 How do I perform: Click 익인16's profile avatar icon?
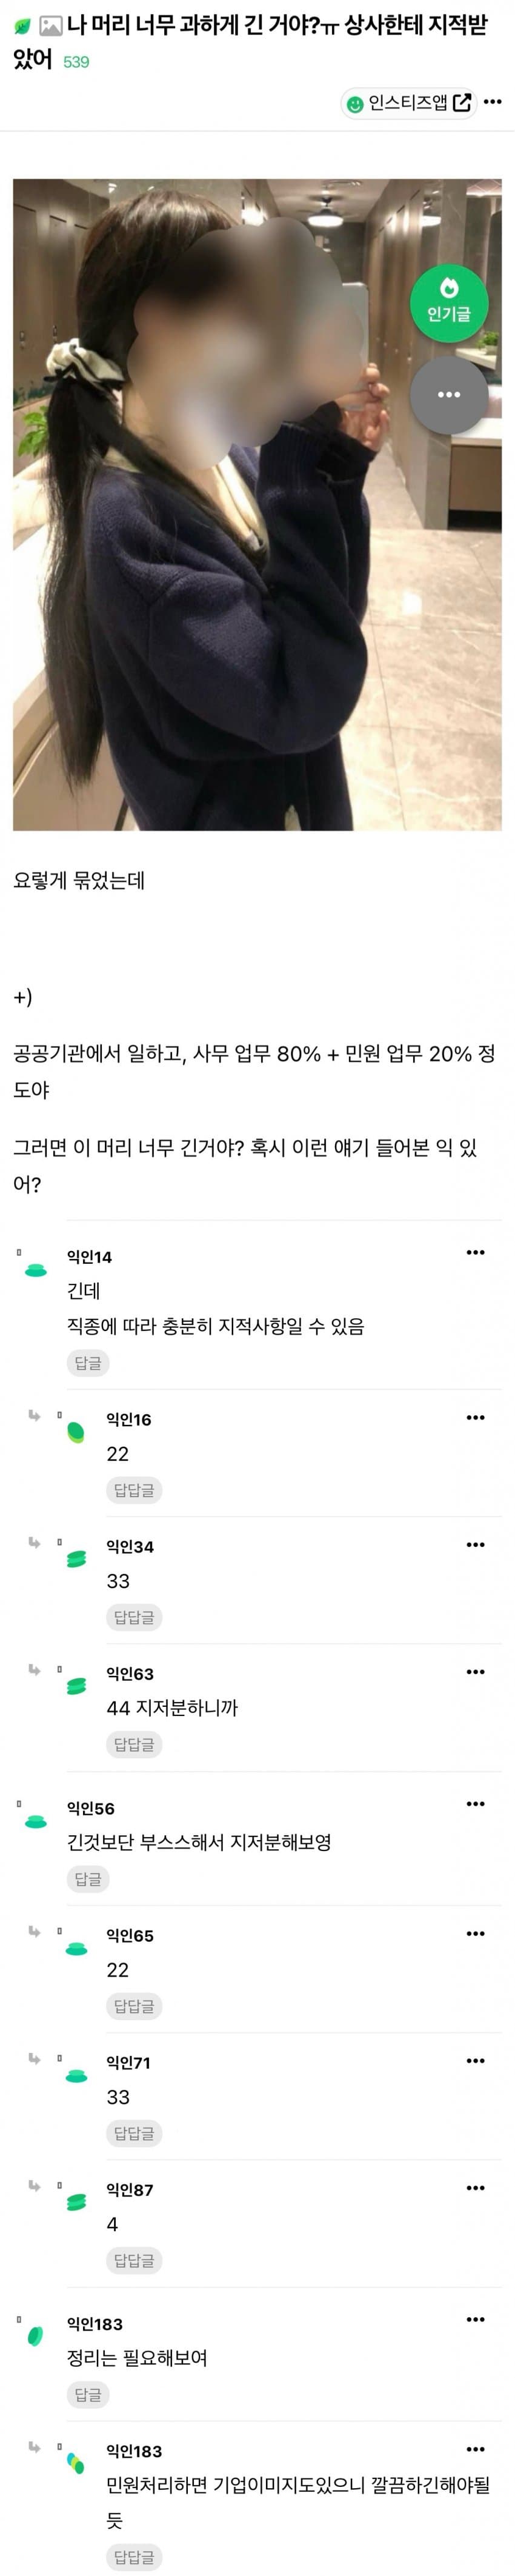pyautogui.click(x=76, y=1432)
